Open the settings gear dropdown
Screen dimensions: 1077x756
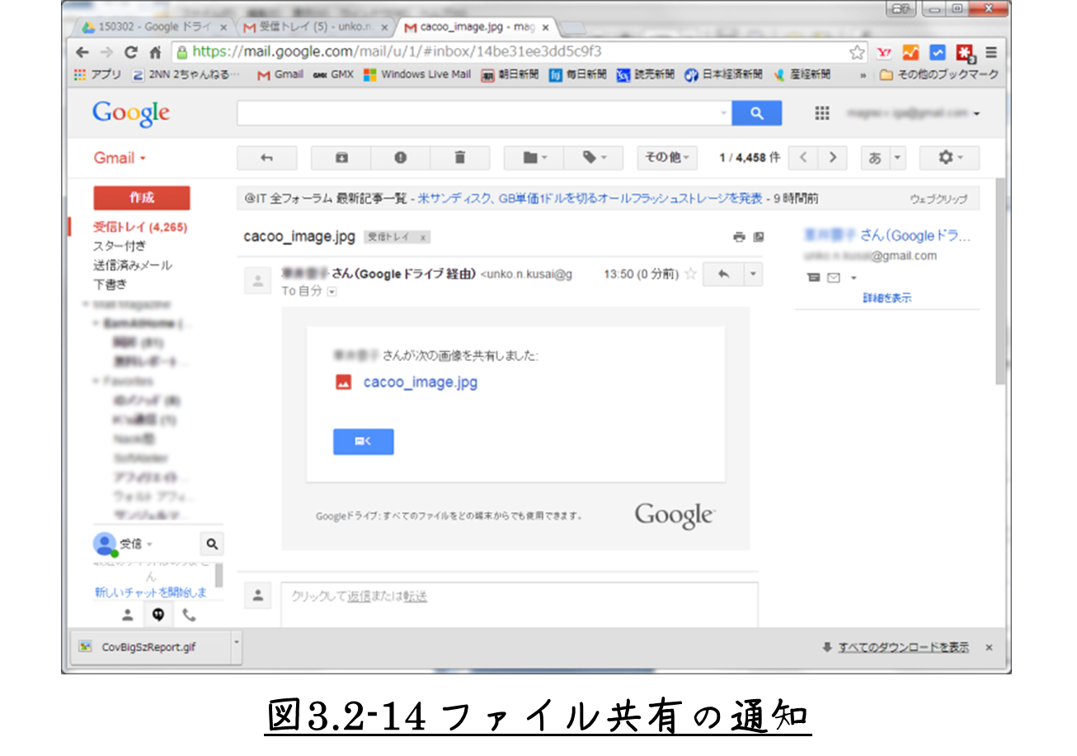[949, 157]
